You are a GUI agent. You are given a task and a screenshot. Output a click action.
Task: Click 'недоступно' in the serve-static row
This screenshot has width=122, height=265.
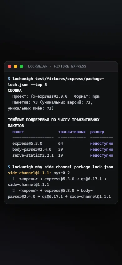102,155
